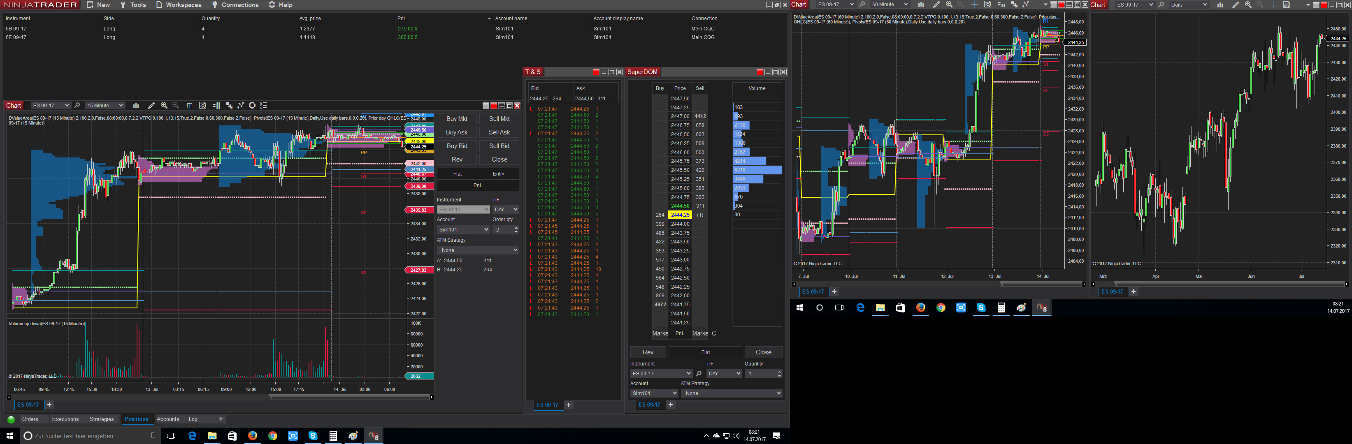Zoom in on the 60 Minute chart
Screen dimensions: 1352x444
(x=949, y=5)
